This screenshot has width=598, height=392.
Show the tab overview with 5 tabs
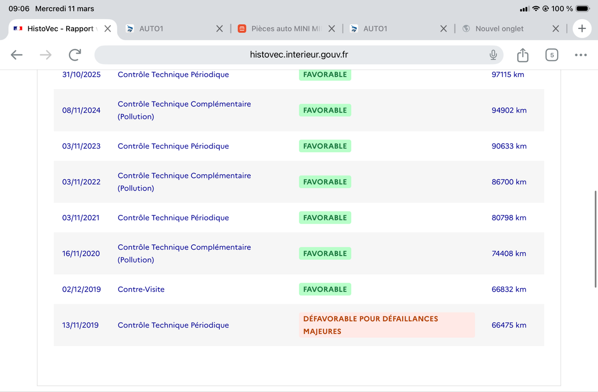click(552, 55)
